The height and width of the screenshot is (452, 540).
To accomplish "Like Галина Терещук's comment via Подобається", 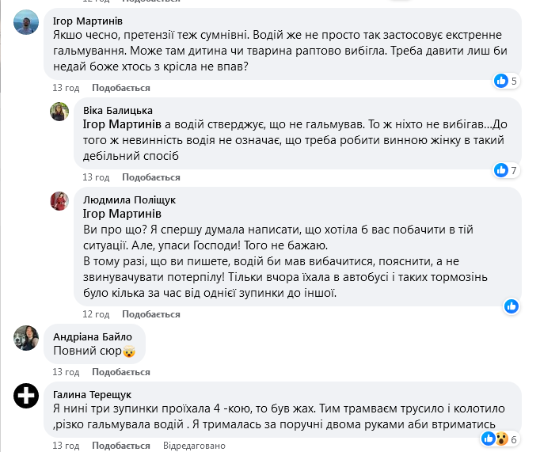I will click(x=120, y=446).
